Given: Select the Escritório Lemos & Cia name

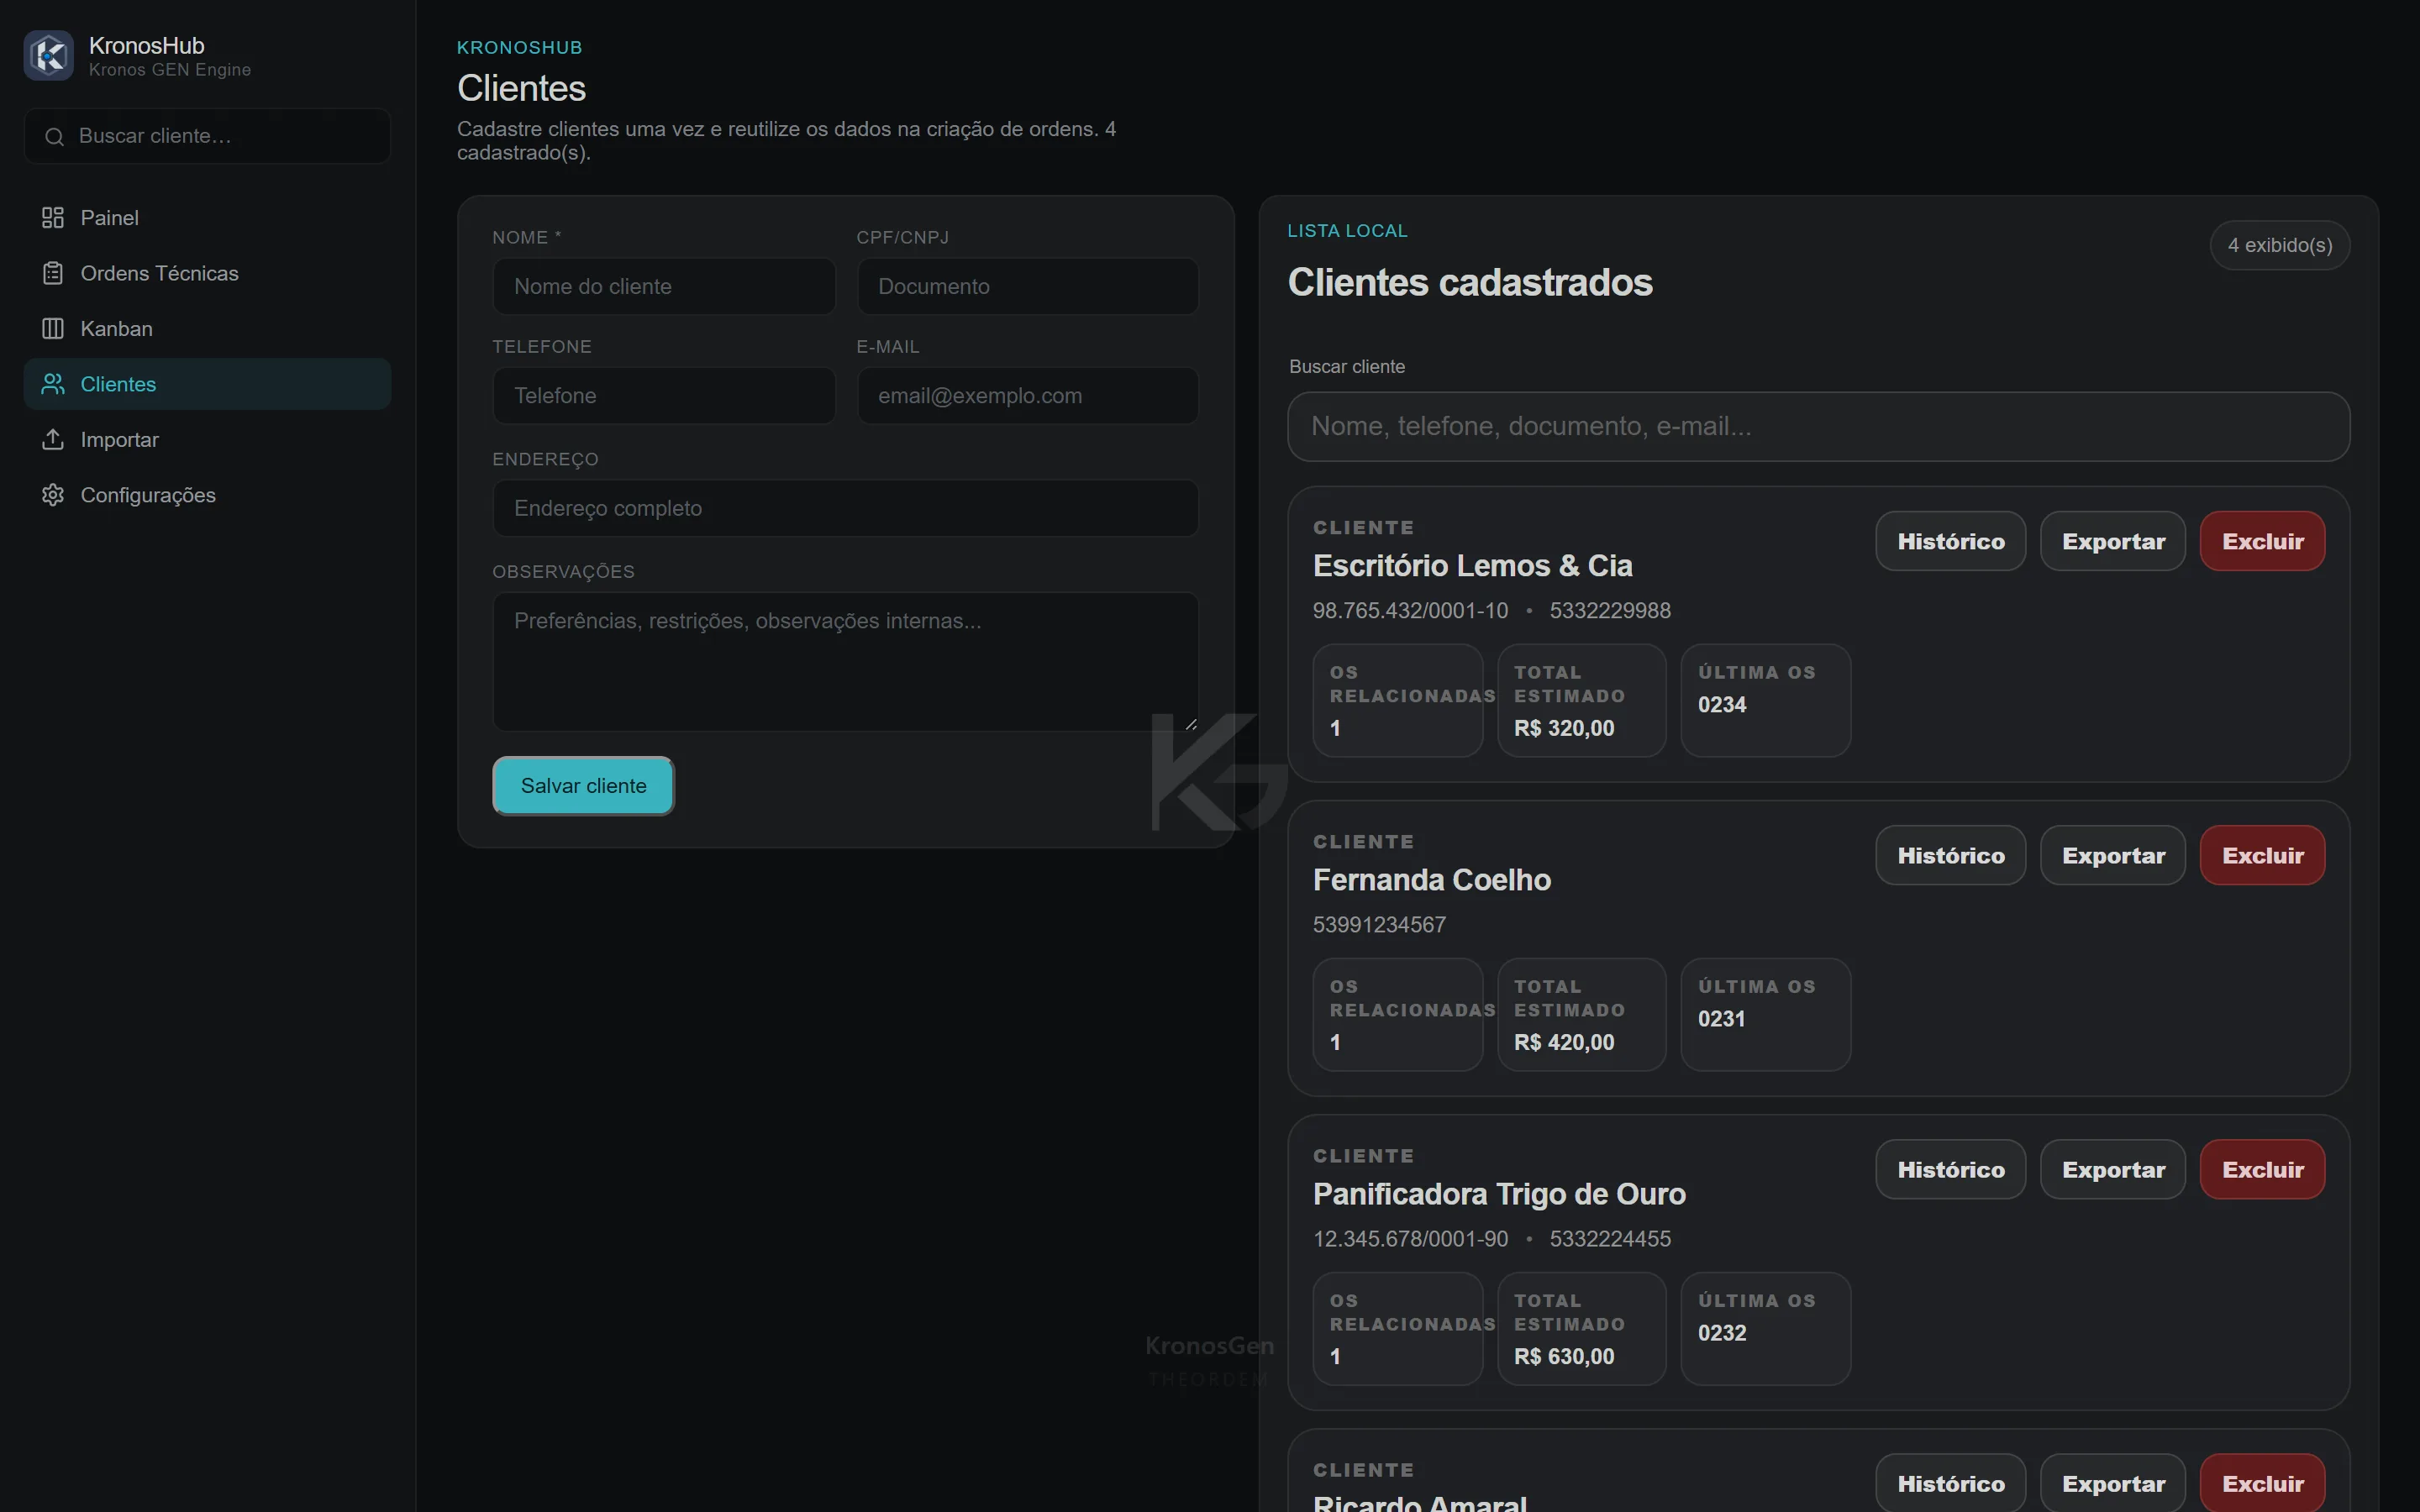Looking at the screenshot, I should [1472, 566].
